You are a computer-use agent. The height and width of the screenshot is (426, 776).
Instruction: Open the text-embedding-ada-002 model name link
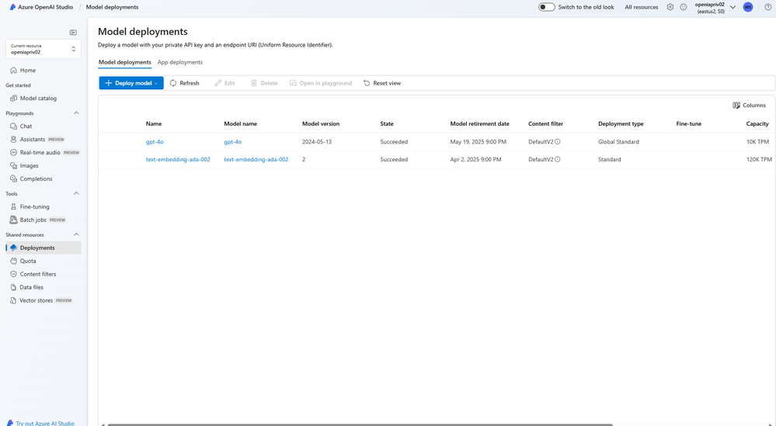256,160
